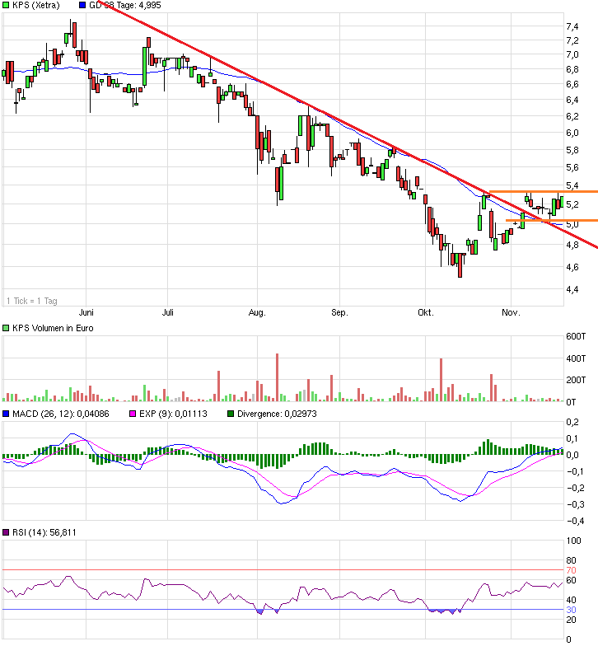
Task: Click the blue GD 38 Tage legend swatch
Action: point(82,5)
